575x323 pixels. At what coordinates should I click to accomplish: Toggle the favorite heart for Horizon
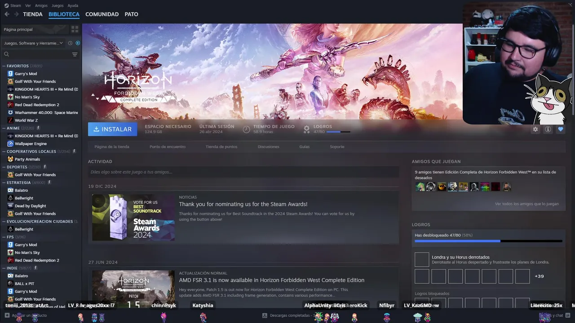561,129
